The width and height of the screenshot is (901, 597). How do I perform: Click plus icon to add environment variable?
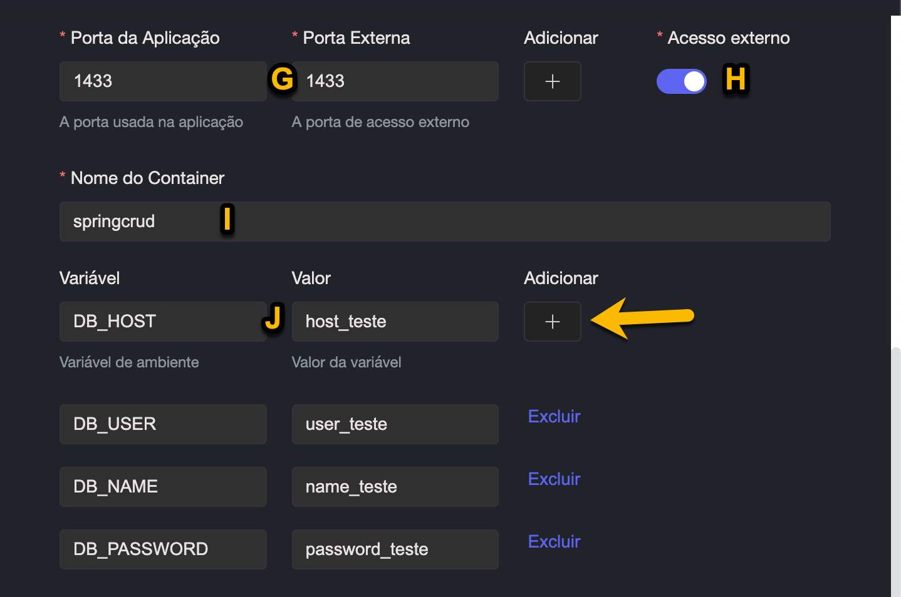[552, 322]
